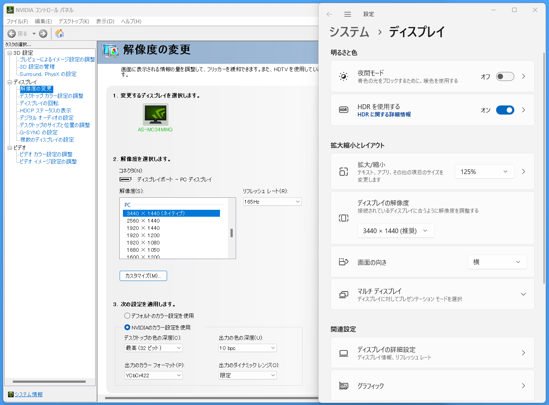Click the resolution change header icon
This screenshot has height=405, width=549.
(111, 50)
